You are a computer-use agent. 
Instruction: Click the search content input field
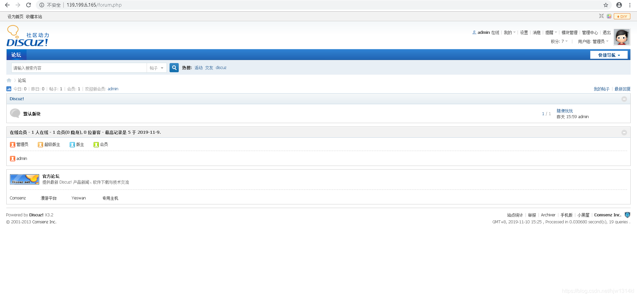pyautogui.click(x=79, y=68)
